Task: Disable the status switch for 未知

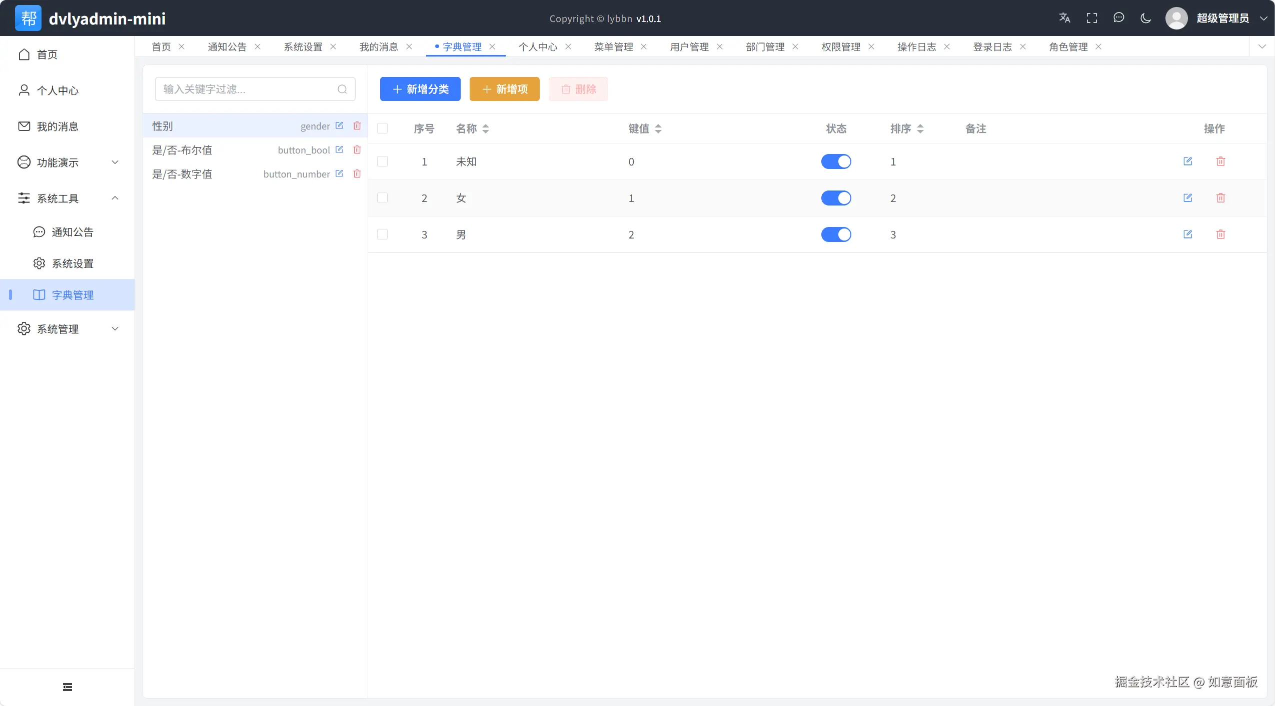Action: point(836,161)
